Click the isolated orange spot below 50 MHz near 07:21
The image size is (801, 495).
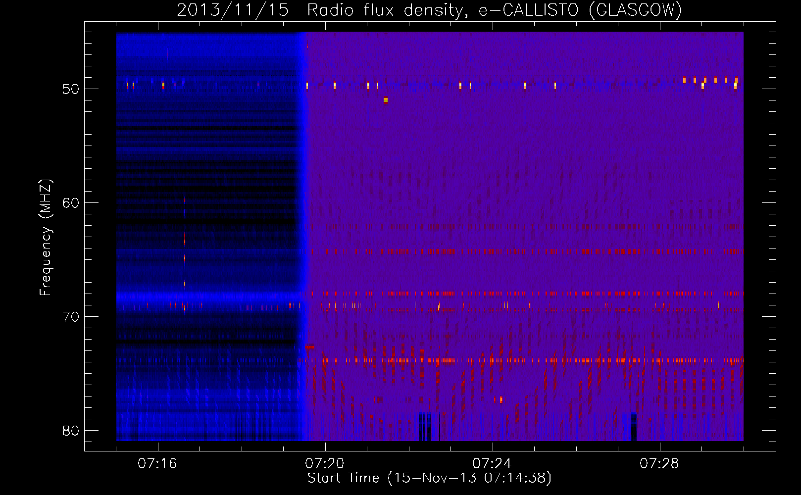[386, 100]
